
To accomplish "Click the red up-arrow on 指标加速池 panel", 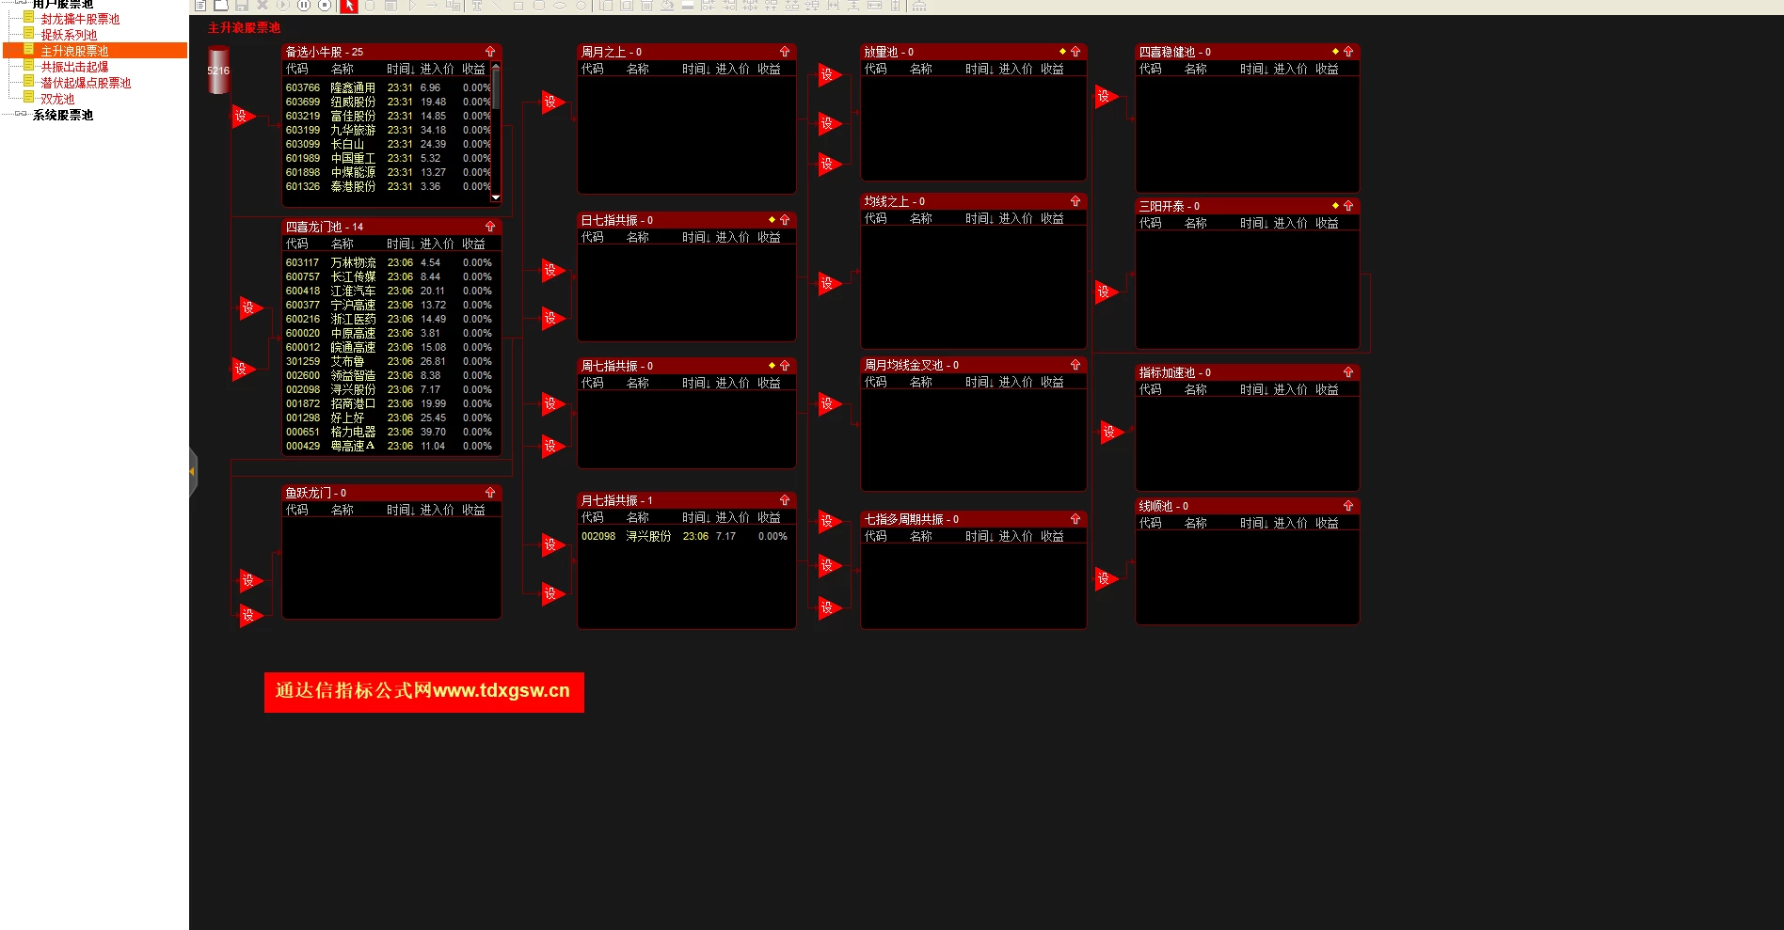I will 1348,372.
